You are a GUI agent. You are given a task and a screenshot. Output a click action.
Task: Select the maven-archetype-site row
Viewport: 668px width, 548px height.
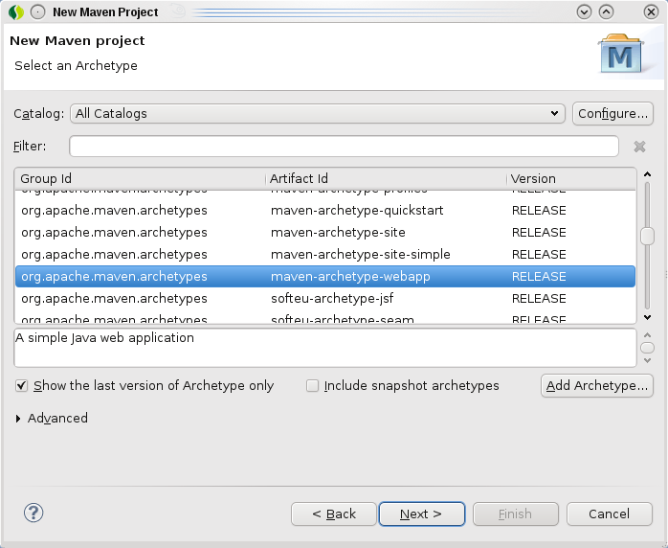[325, 233]
